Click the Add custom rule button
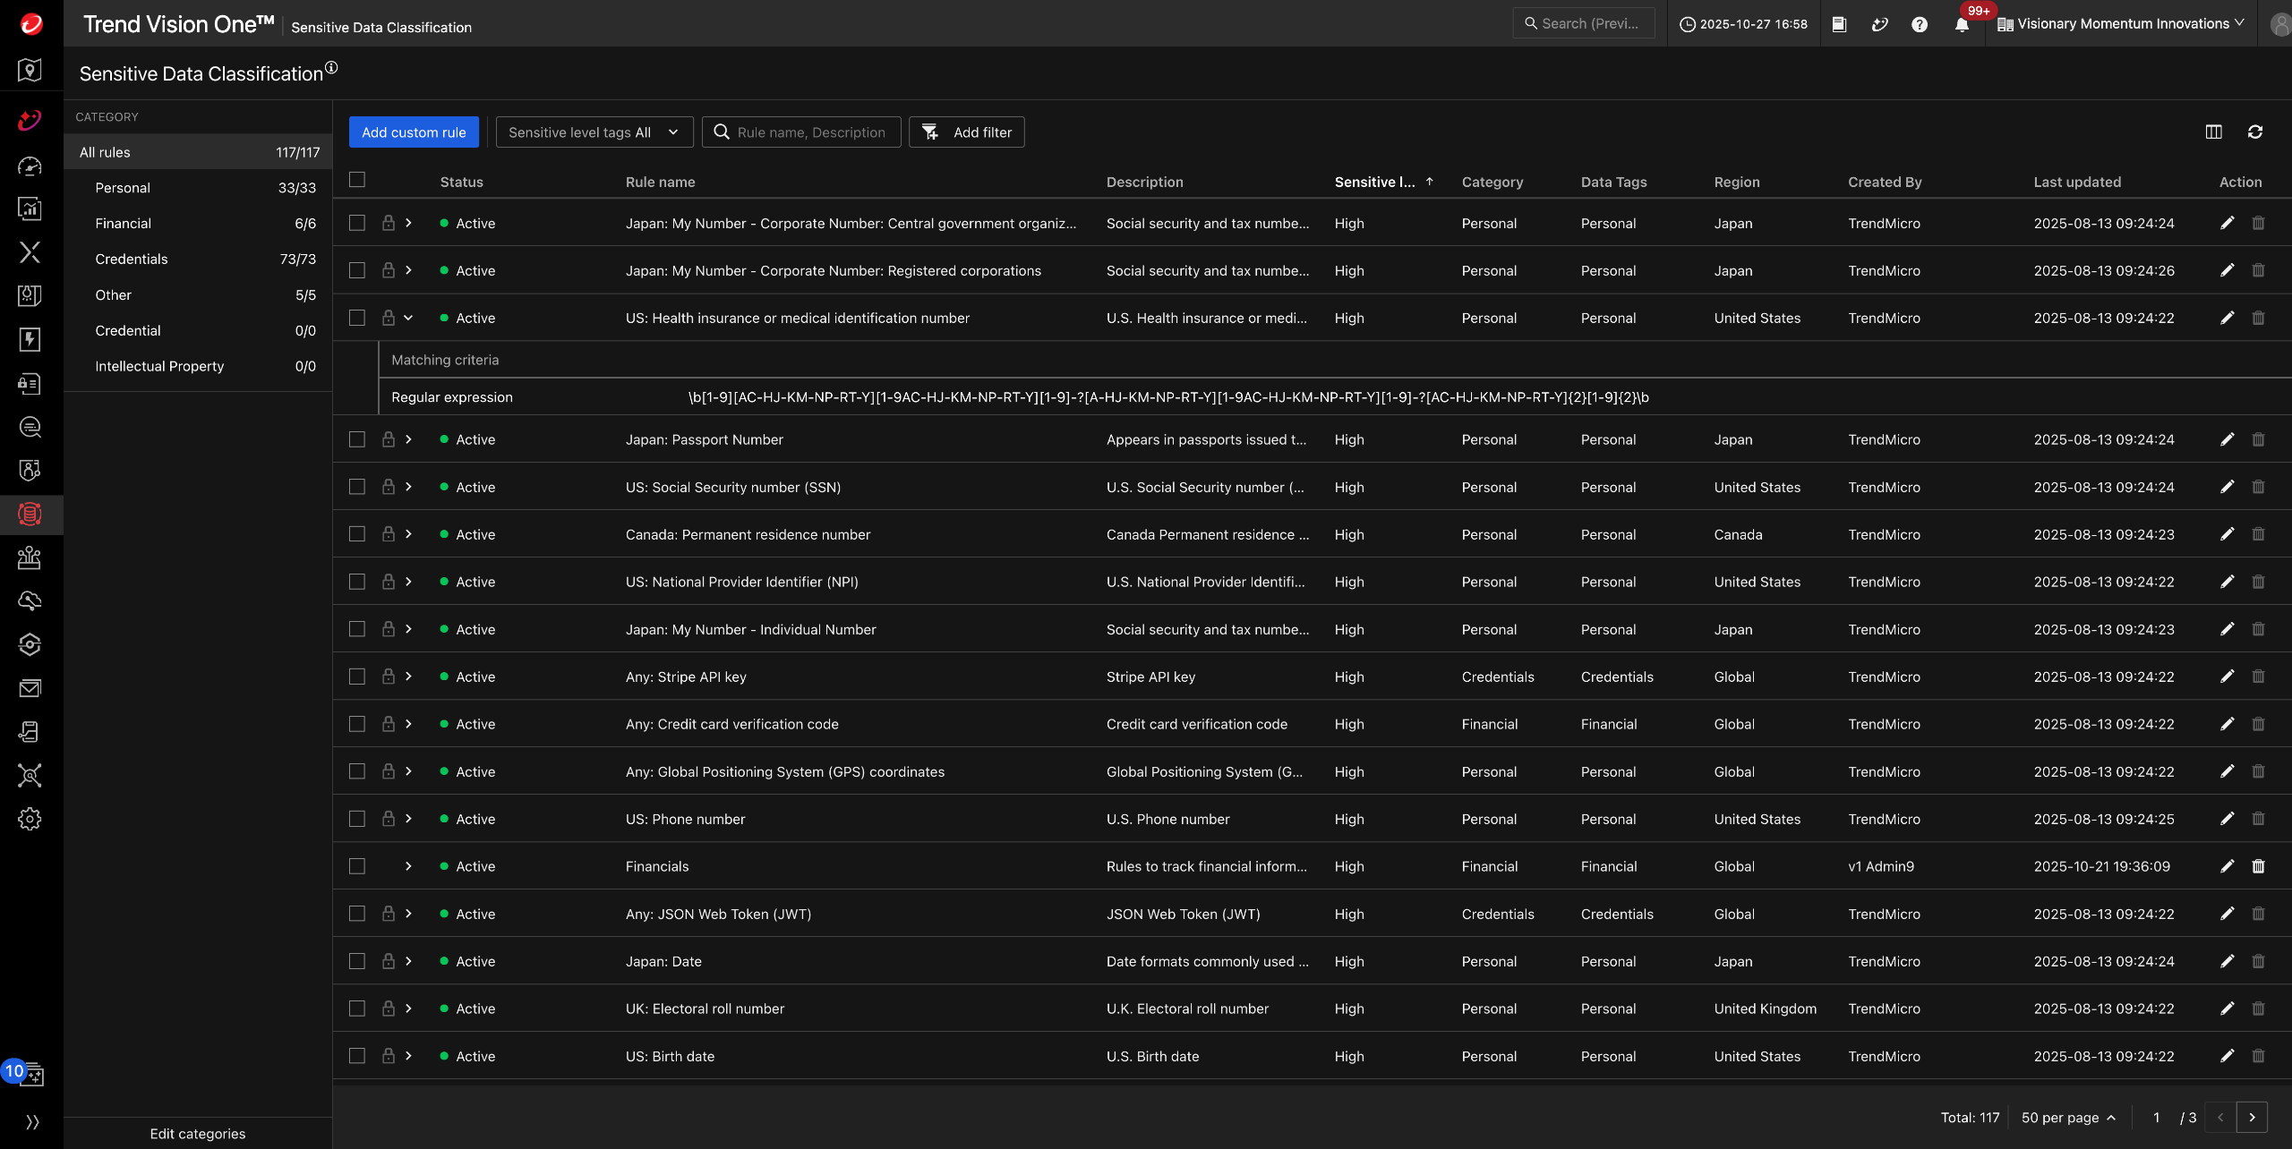The width and height of the screenshot is (2292, 1149). (x=414, y=132)
